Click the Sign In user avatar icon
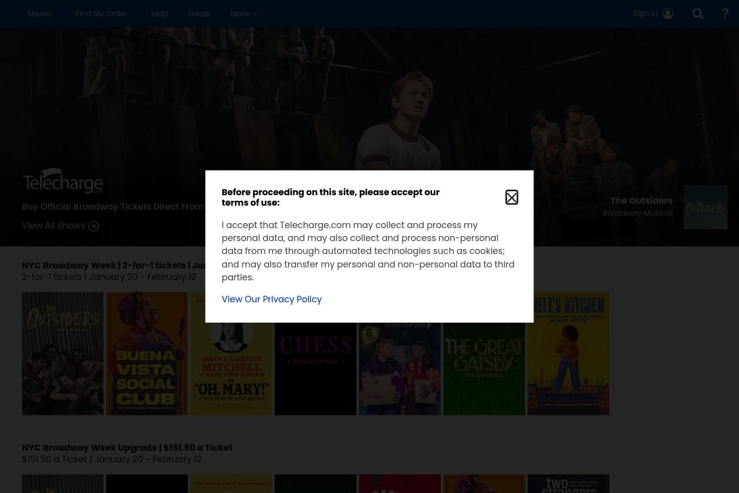Screen dimensions: 739x493 pyautogui.click(x=668, y=13)
